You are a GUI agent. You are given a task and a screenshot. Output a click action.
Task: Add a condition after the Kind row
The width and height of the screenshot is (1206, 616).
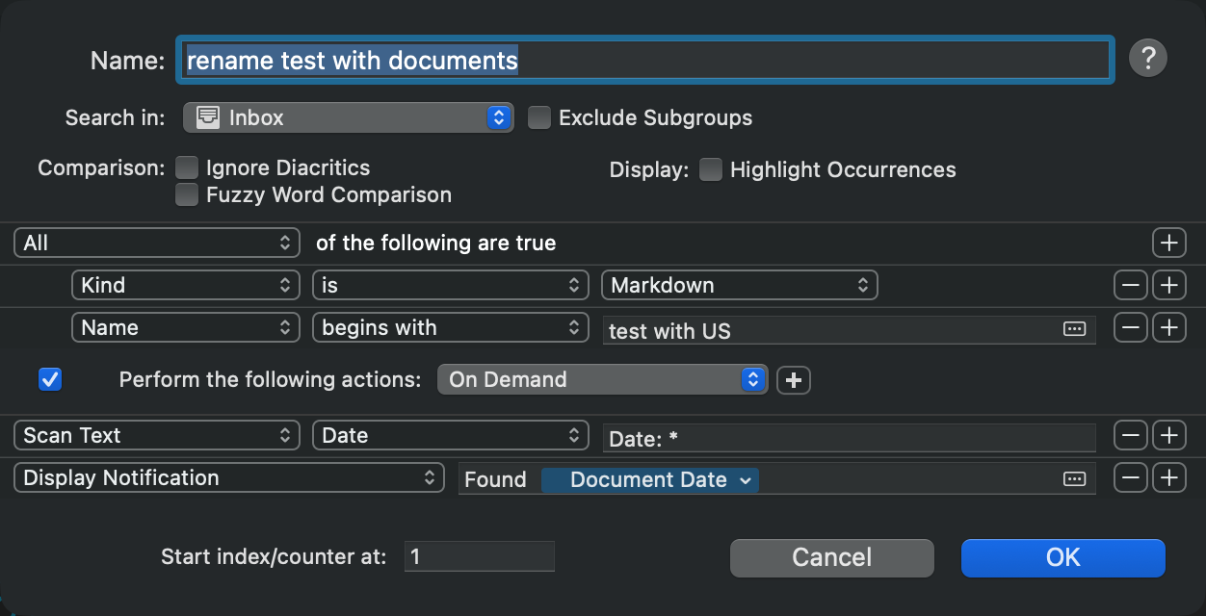coord(1168,286)
